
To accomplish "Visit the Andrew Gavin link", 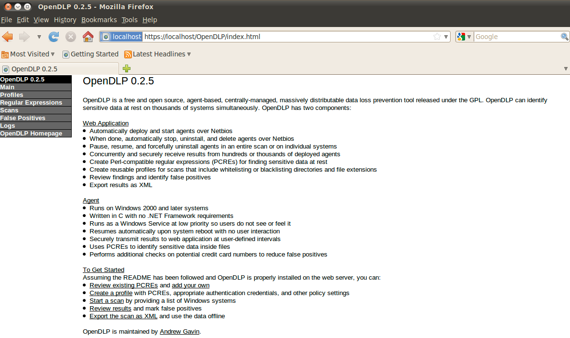I will click(x=179, y=331).
